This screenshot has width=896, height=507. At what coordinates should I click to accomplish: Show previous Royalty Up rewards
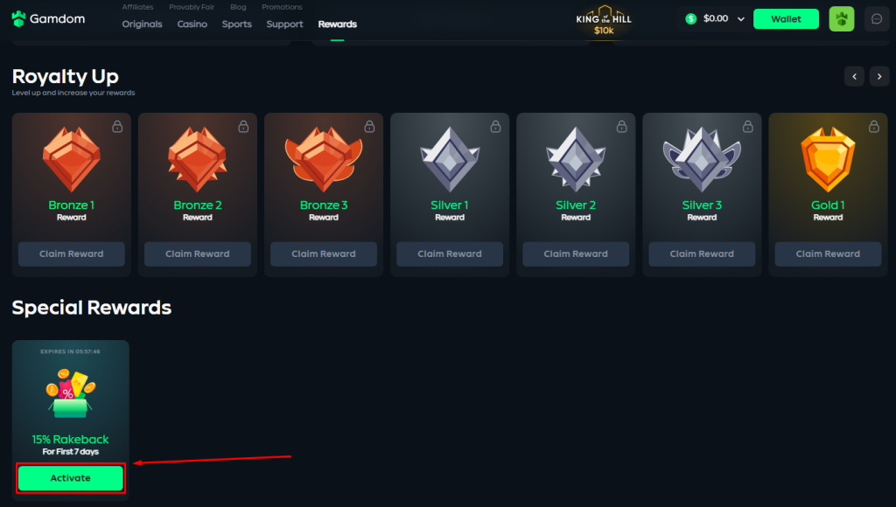[x=854, y=77]
